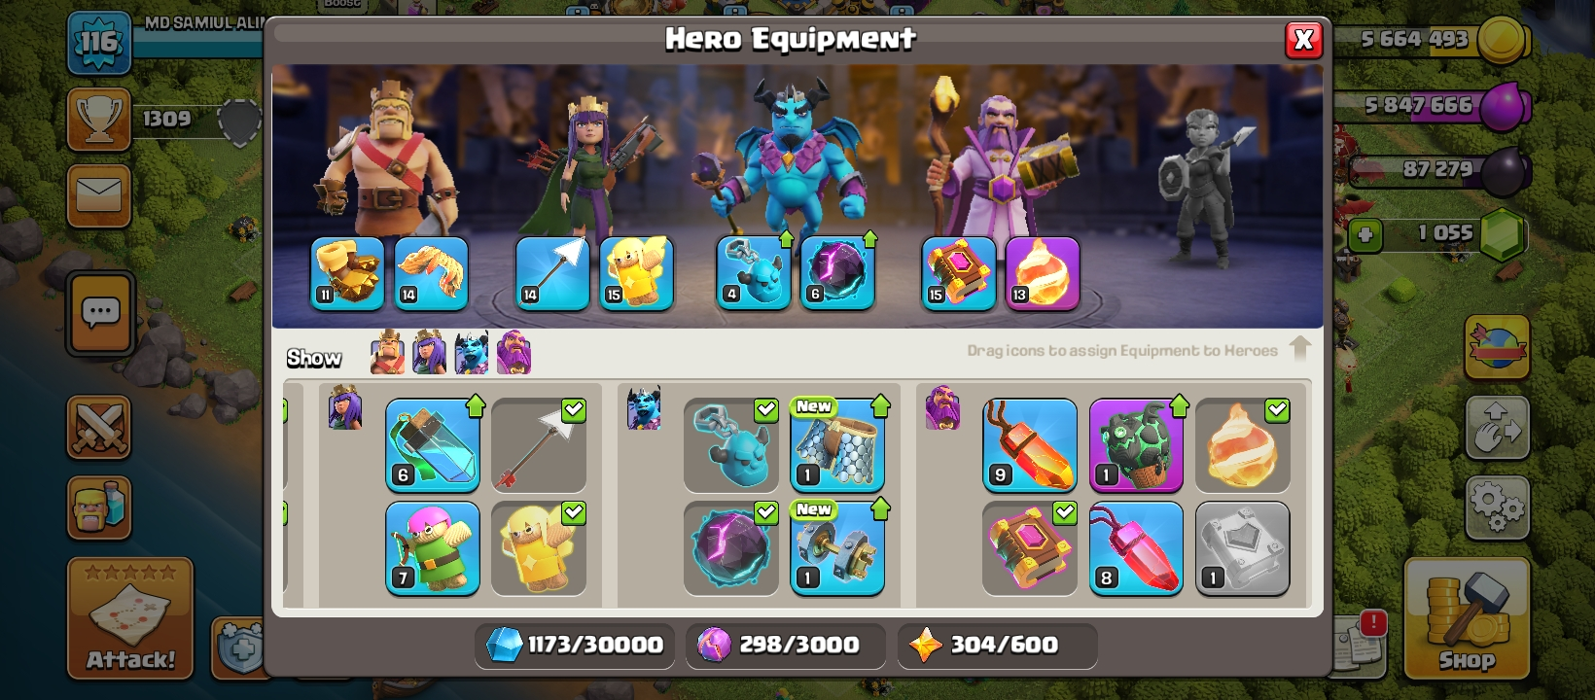Close the Hero Equipment window
The image size is (1595, 700).
(1303, 40)
